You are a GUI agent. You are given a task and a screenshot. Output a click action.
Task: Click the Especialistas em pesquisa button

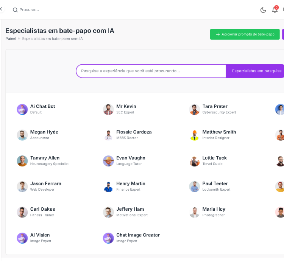tap(256, 71)
